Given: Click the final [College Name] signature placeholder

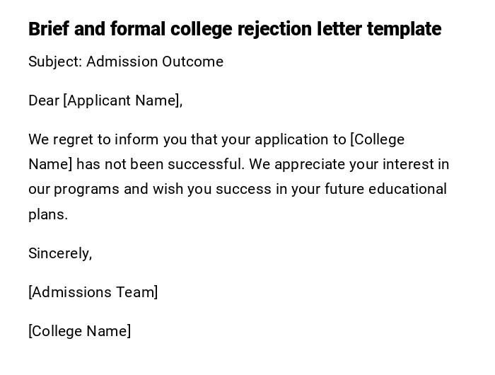Looking at the screenshot, I should 79,331.
